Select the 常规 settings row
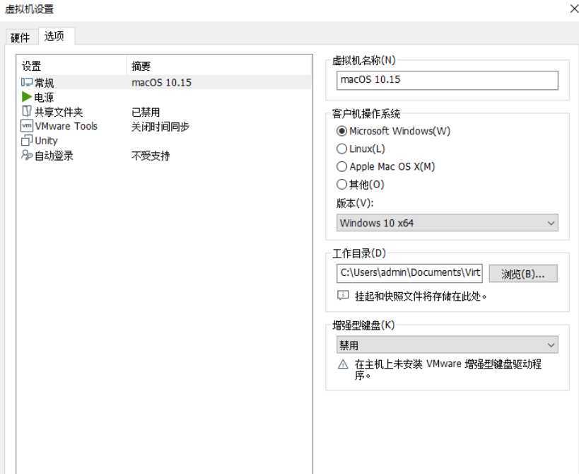Image resolution: width=579 pixels, height=474 pixels. [x=165, y=82]
